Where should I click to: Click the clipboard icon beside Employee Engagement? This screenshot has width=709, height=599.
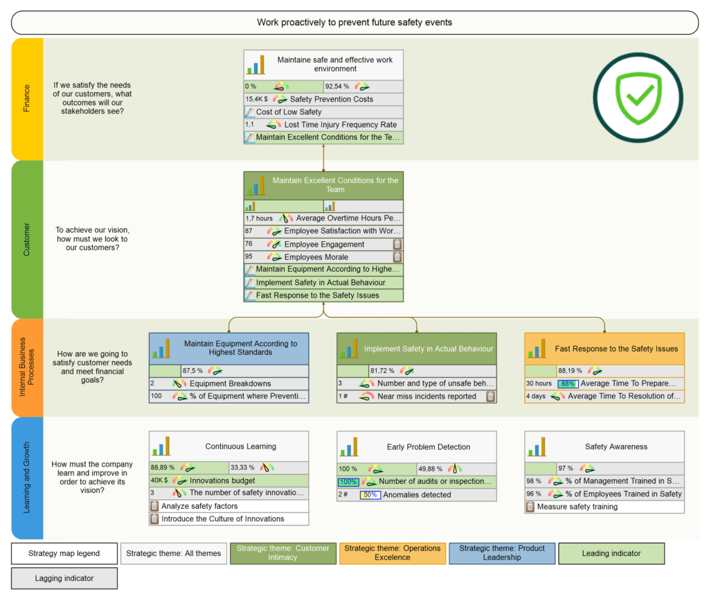397,244
